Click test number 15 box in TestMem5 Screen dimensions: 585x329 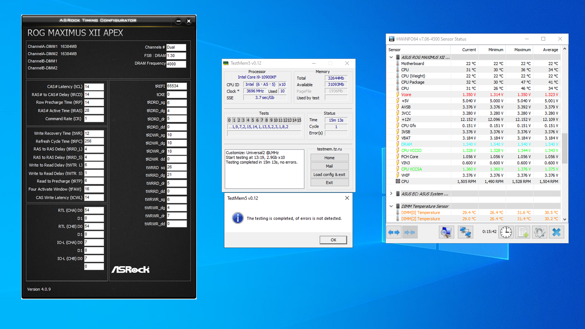299,120
